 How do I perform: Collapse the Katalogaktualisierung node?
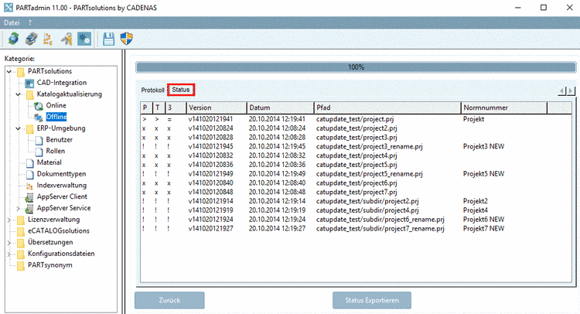(18, 94)
